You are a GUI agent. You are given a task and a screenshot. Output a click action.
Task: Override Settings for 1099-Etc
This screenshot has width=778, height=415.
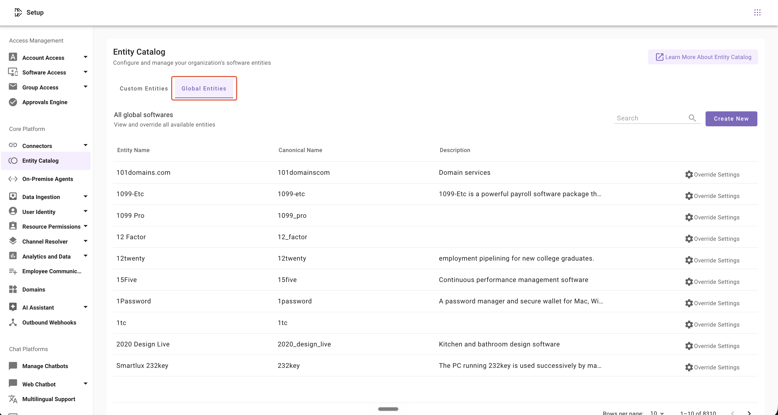pos(712,196)
